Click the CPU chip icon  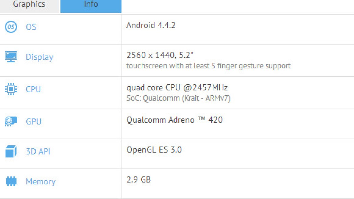[x=11, y=89]
